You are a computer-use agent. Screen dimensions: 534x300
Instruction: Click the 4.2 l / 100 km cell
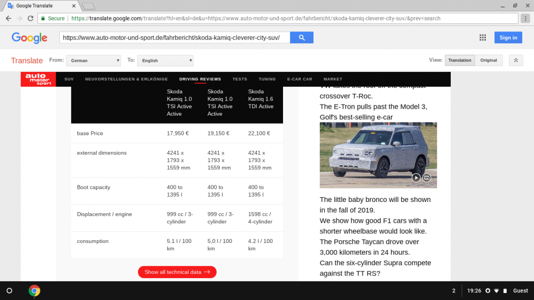tap(260, 245)
